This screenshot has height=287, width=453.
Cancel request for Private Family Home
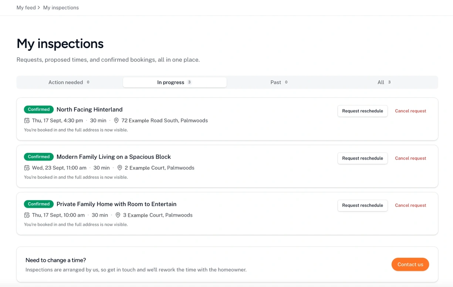pos(410,205)
